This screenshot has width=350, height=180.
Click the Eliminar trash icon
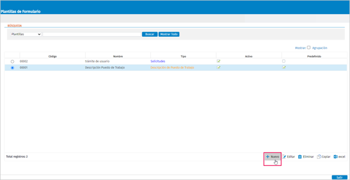(300, 157)
